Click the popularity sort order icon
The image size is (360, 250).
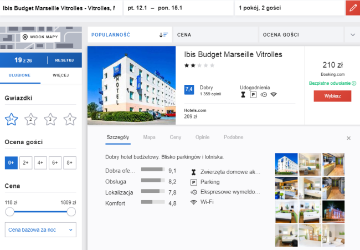(x=164, y=35)
